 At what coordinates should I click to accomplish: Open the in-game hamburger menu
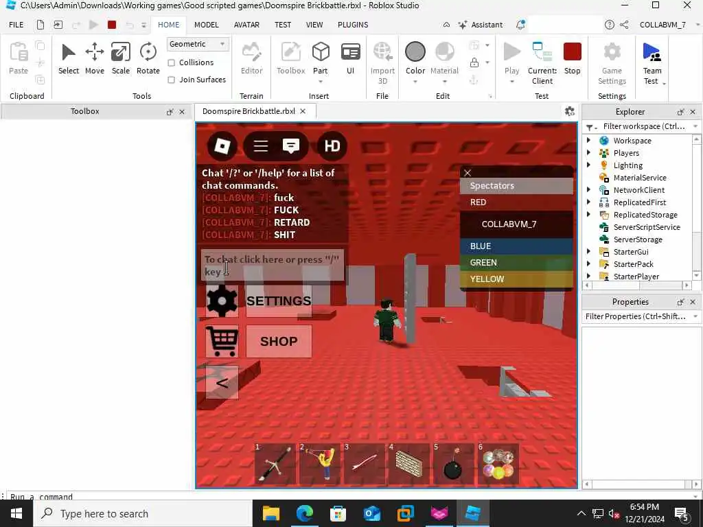[260, 145]
